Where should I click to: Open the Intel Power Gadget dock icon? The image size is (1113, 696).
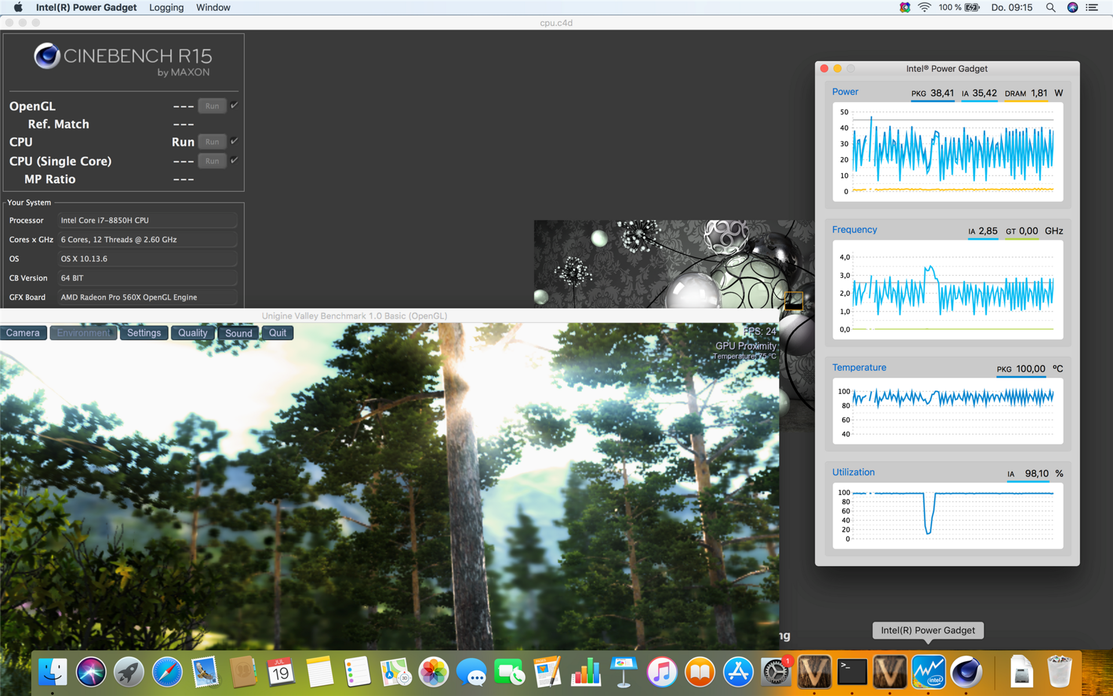click(x=928, y=672)
